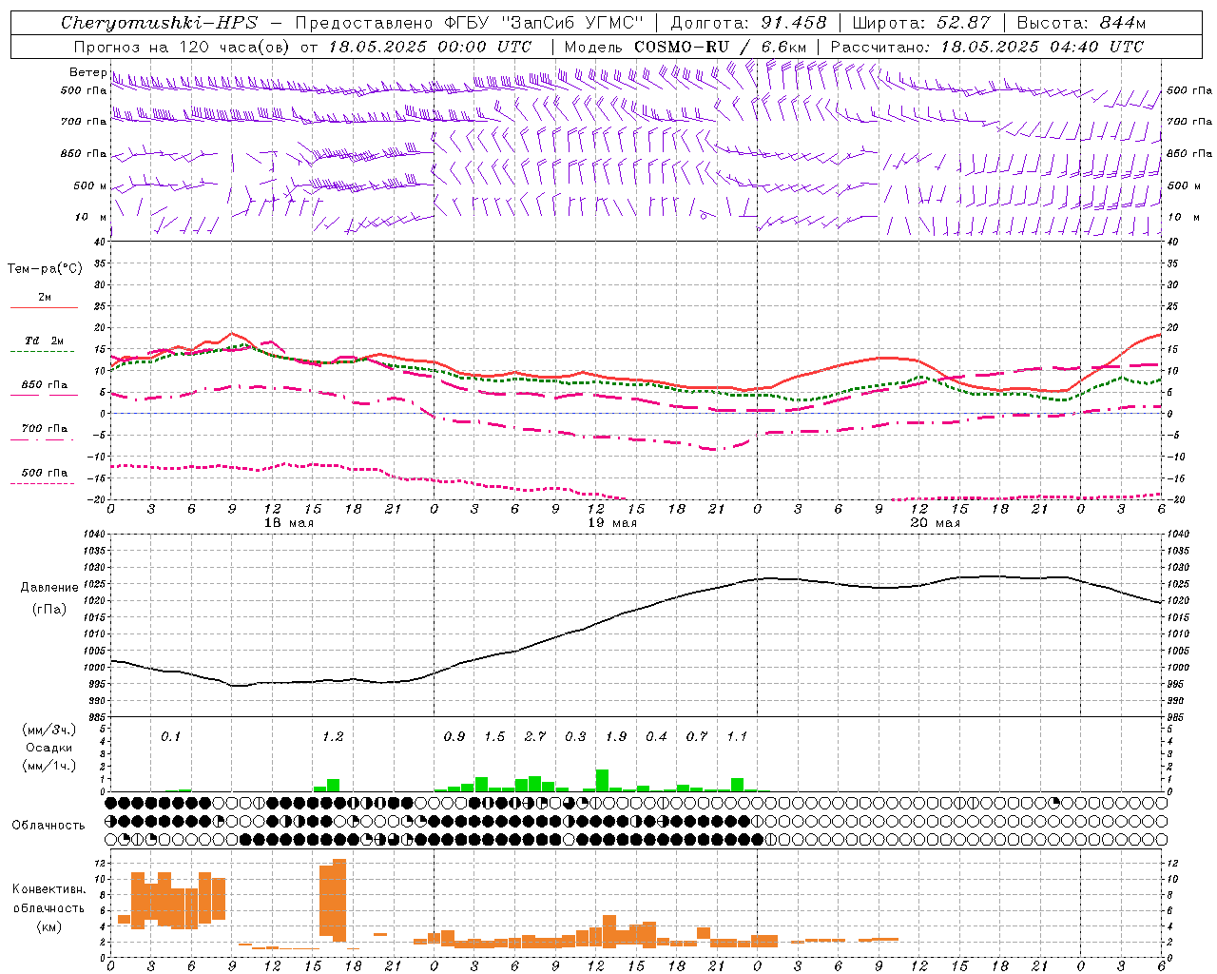
Task: Click the 'Тем-ра(°C)' temperature panel label
Action: [45, 269]
